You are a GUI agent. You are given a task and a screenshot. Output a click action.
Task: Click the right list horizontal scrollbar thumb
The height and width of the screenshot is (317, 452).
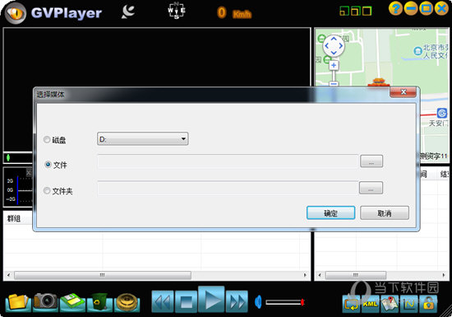356,275
